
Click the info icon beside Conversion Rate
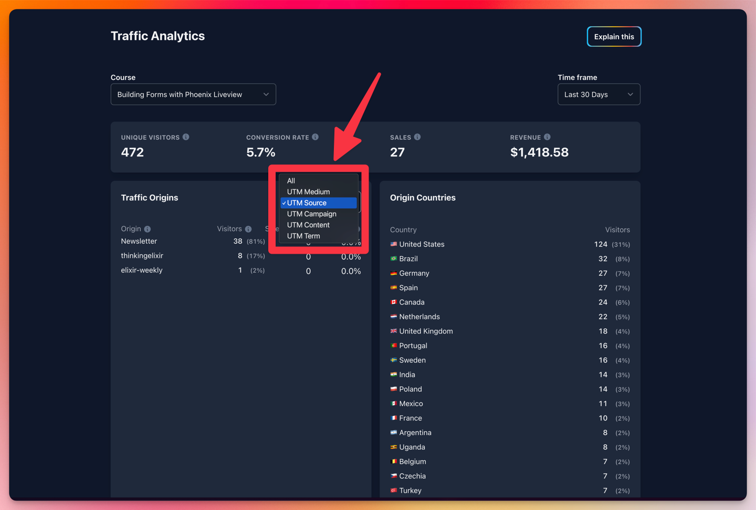pyautogui.click(x=316, y=137)
